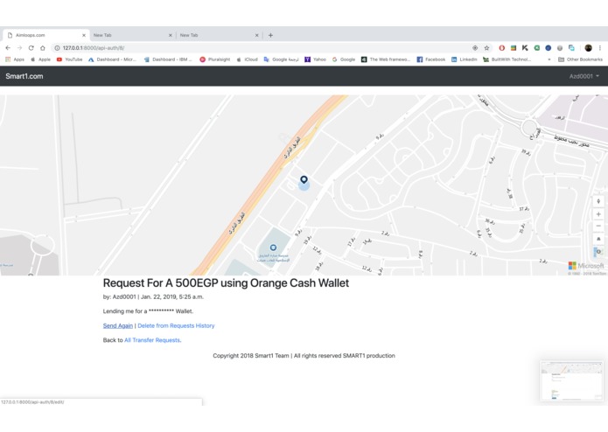
Task: Open the Chrome three-dot menu
Action: coord(600,48)
